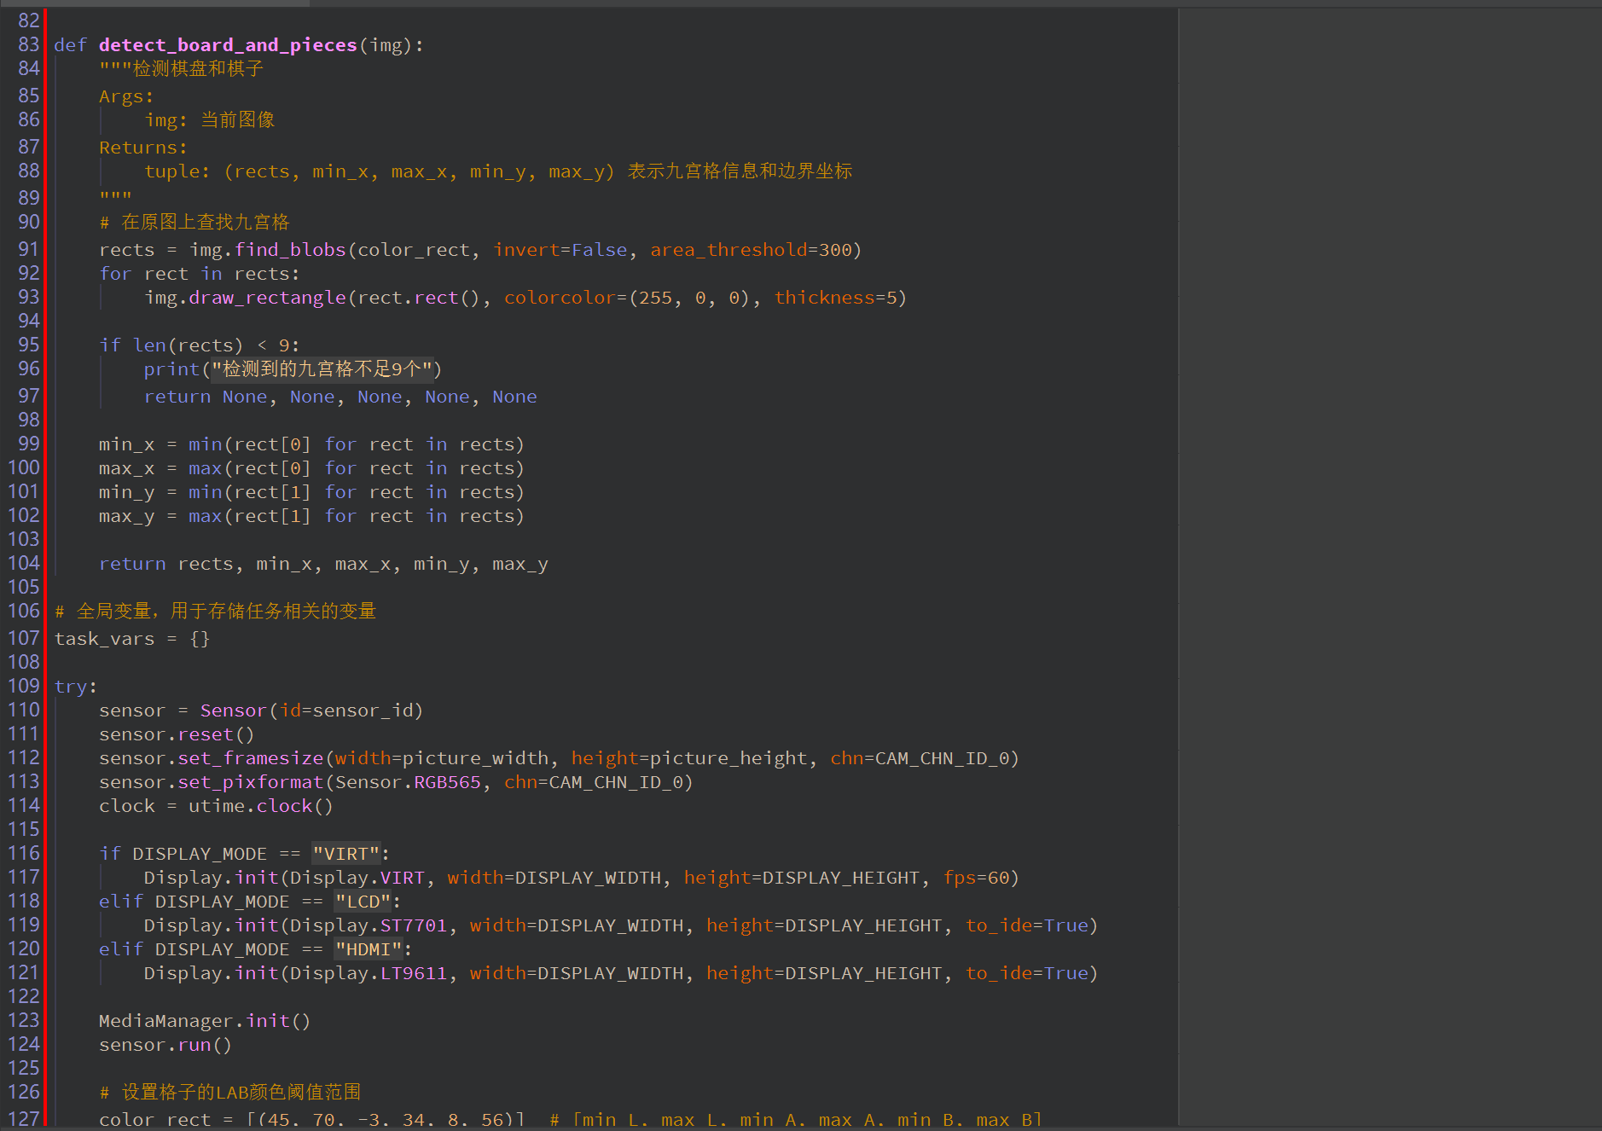The image size is (1602, 1131).
Task: Click the Sensor.RGB565 constant
Action: [408, 782]
